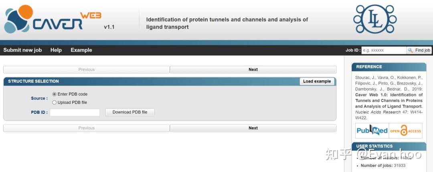The width and height of the screenshot is (433, 172).
Task: Click the top Previous button
Action: point(87,69)
